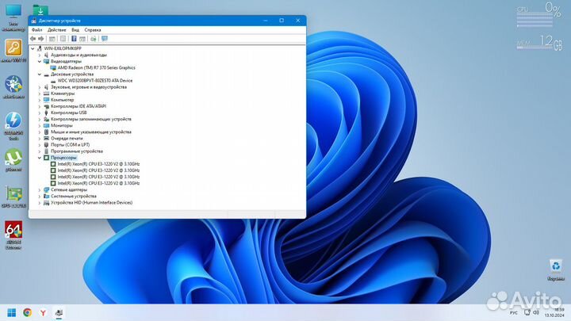Click the volume icon in system tray

pyautogui.click(x=536, y=312)
